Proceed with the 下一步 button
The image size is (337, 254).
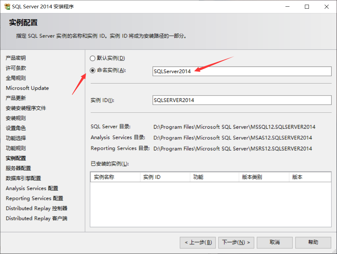coord(236,242)
